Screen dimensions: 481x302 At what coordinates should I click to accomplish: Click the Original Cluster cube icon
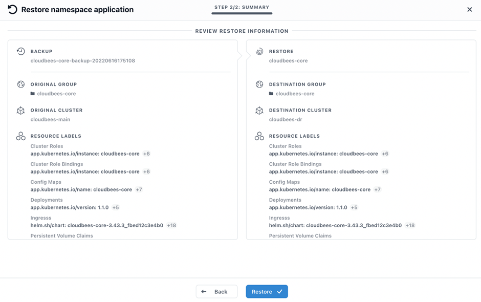pyautogui.click(x=20, y=110)
